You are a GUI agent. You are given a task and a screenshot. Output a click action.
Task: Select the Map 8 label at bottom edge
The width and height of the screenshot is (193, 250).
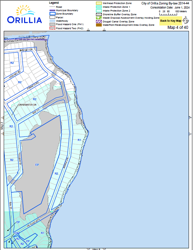[96, 249]
